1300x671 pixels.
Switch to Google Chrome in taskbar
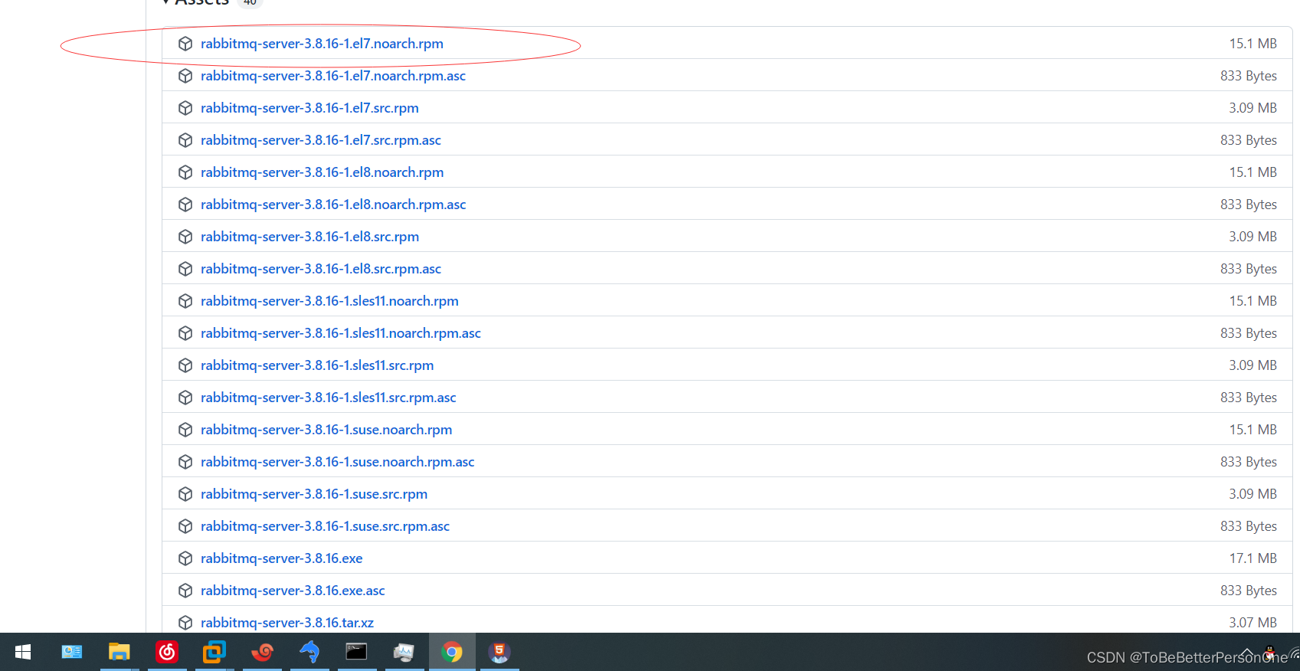point(452,652)
